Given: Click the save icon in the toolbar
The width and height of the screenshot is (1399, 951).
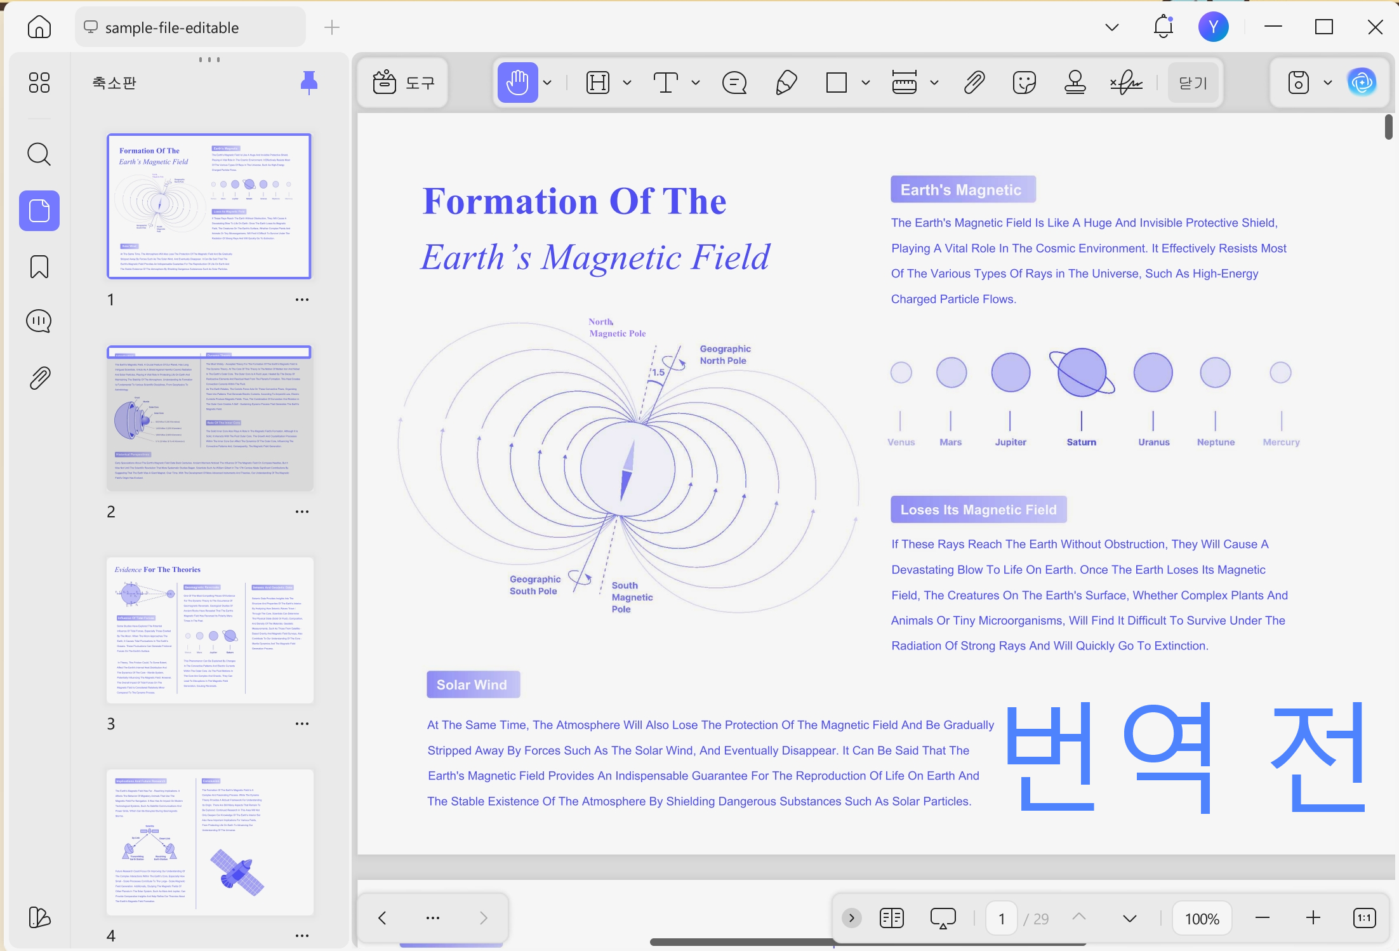Looking at the screenshot, I should (x=1299, y=83).
